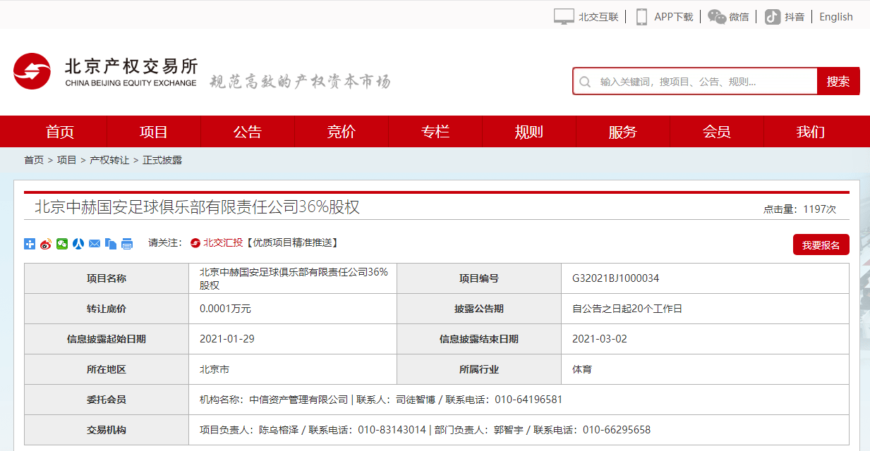The width and height of the screenshot is (870, 451).
Task: Open the 首页 navigation menu
Action: click(60, 132)
